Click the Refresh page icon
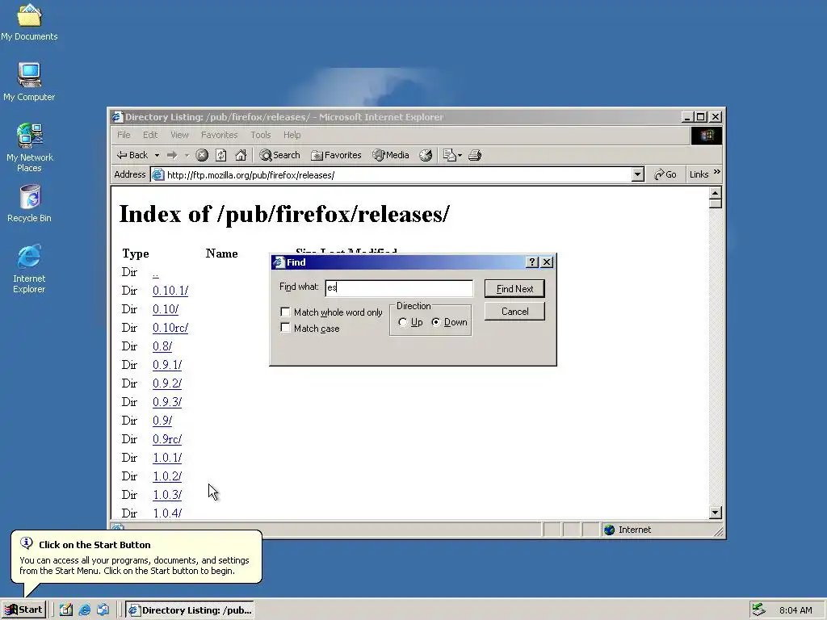 click(221, 155)
